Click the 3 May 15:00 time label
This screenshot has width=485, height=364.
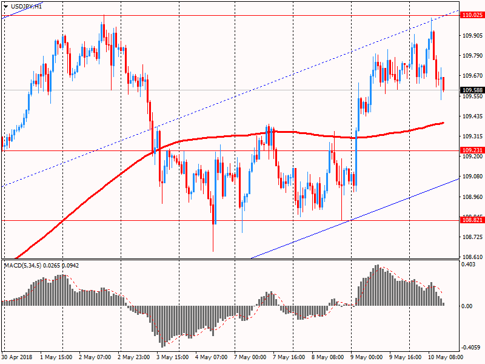[x=172, y=357]
